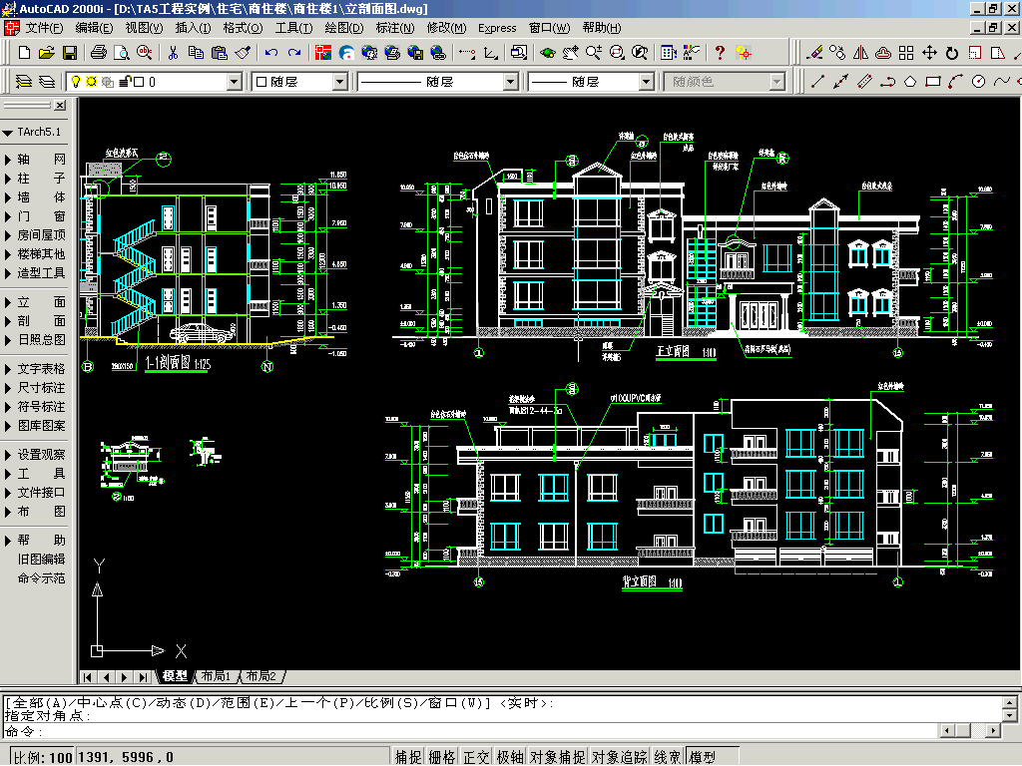Select the Spline curve draw tool
The image size is (1022, 766).
(1002, 82)
